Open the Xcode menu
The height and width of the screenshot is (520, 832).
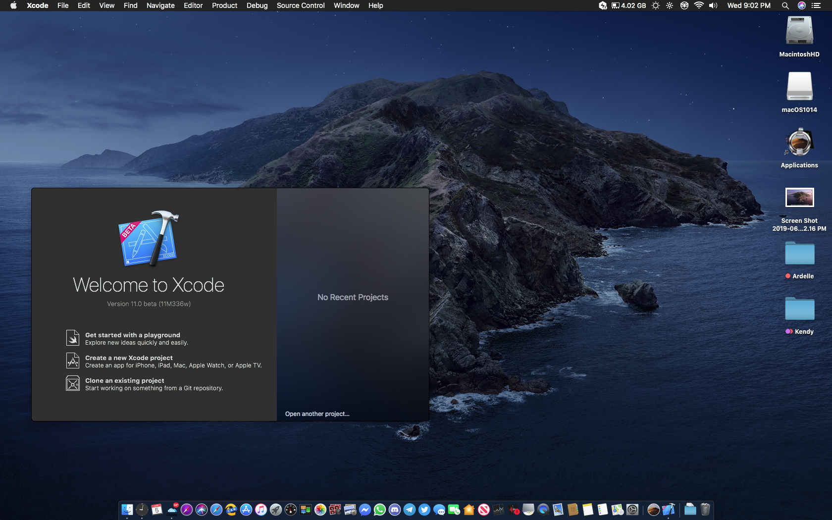(38, 5)
